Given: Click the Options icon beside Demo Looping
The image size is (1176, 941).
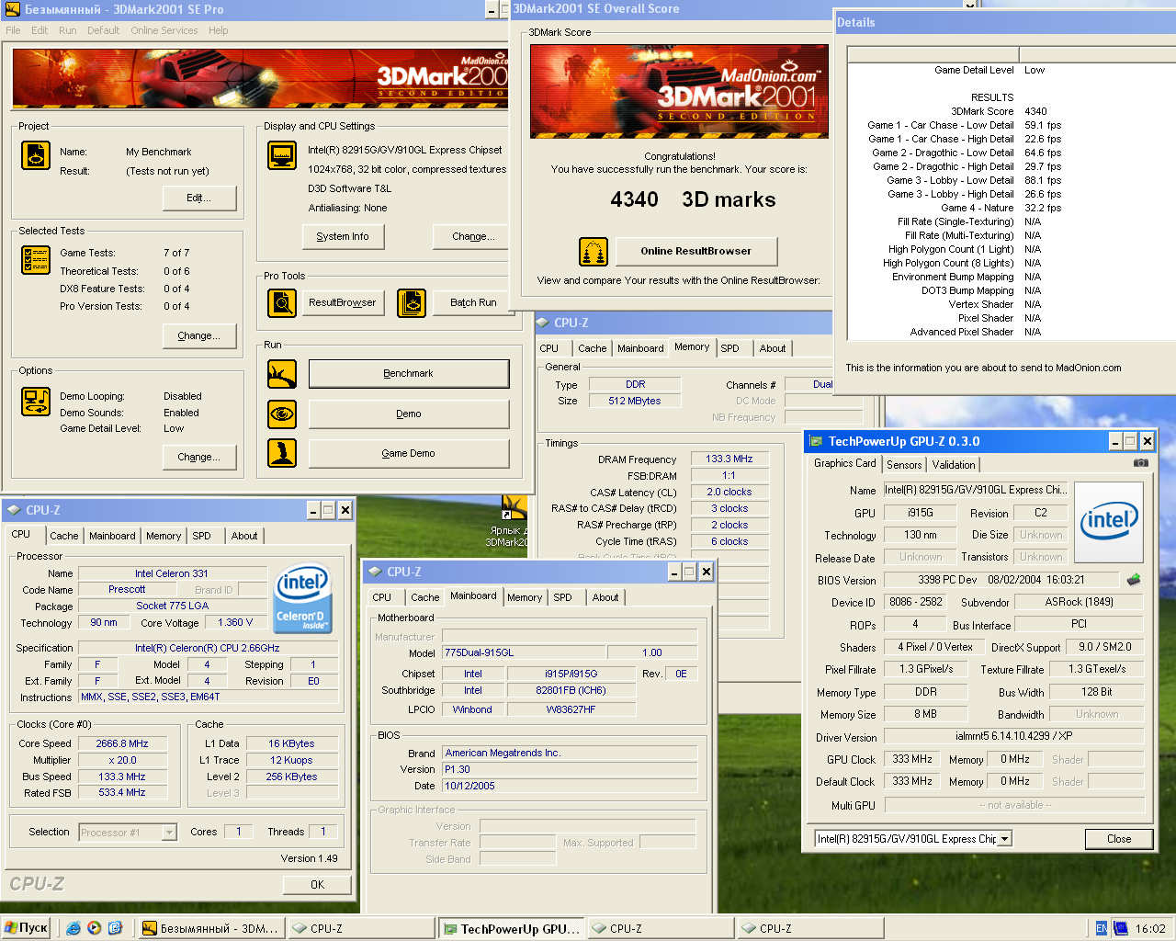Looking at the screenshot, I should click(36, 402).
